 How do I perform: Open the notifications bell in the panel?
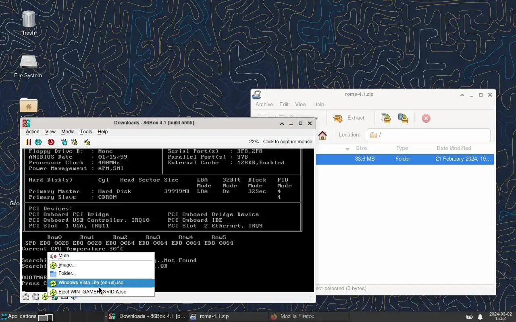[480, 317]
